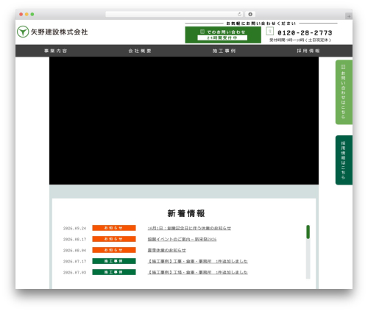
Task: Open the 相談イベントのご案内 news link
Action: tap(182, 239)
